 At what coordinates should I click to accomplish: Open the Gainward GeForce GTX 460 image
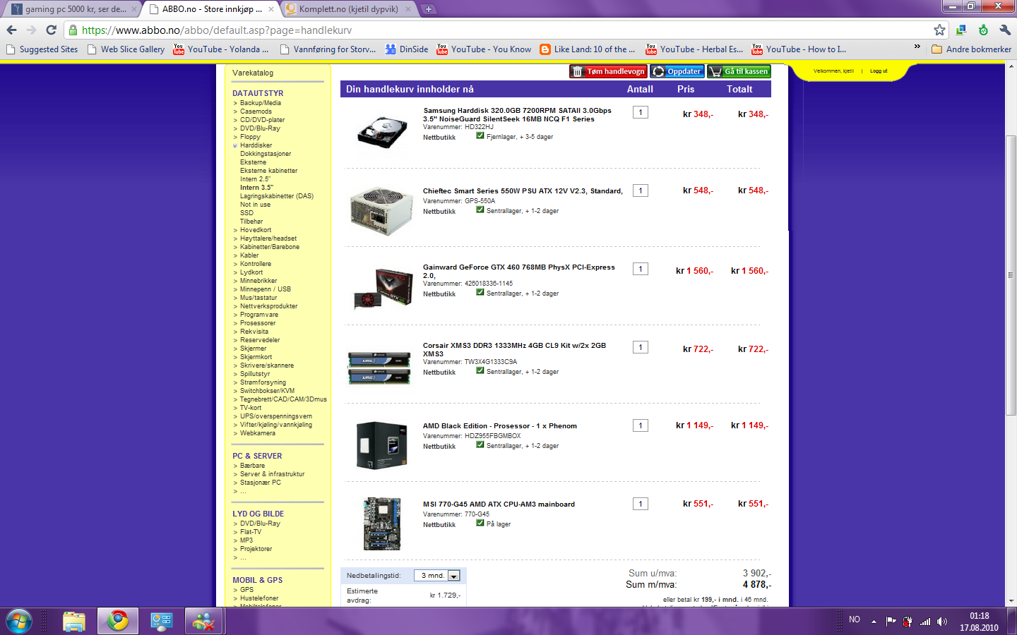pyautogui.click(x=383, y=288)
